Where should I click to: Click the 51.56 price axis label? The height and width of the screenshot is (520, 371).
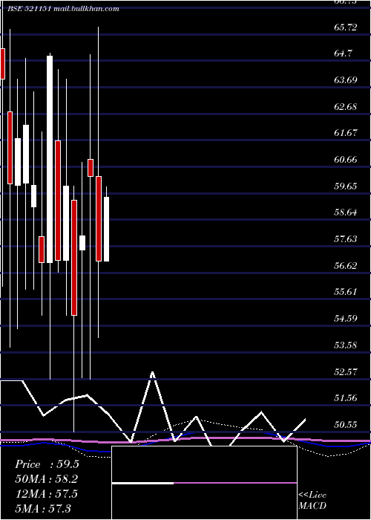click(346, 397)
